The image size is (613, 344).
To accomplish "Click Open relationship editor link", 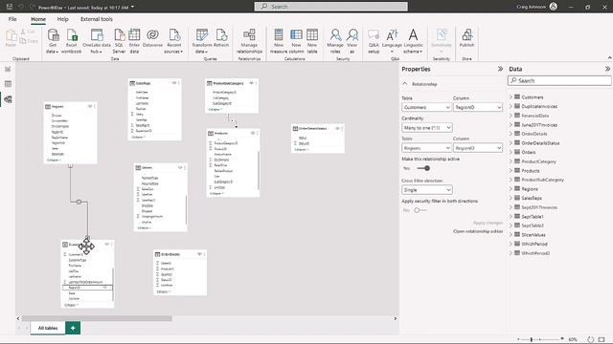I will (x=478, y=231).
